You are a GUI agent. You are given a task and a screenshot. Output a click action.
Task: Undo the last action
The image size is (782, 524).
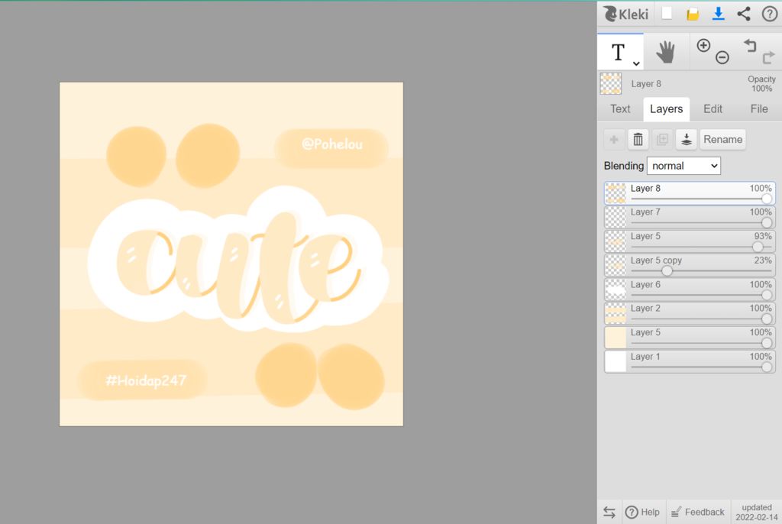(x=750, y=45)
